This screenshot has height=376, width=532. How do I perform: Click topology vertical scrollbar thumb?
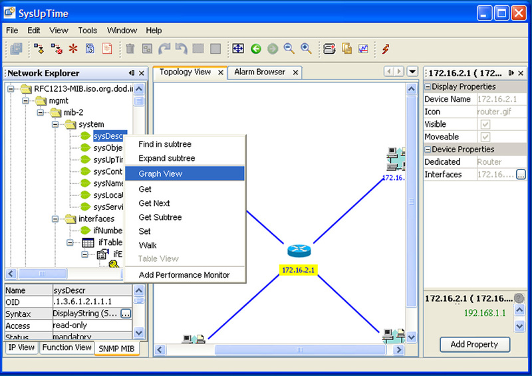click(411, 201)
